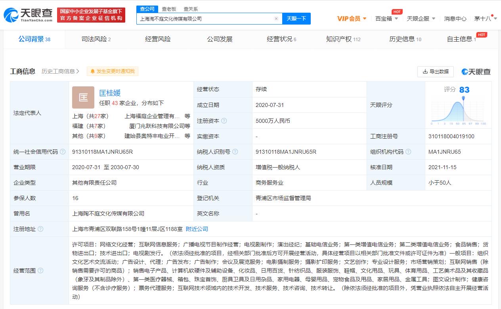Click the 天眼一下 search button
501x309 pixels.
pyautogui.click(x=296, y=19)
